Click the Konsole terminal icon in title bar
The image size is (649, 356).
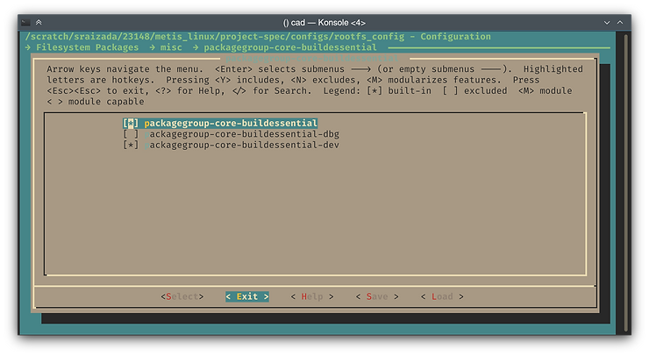[x=25, y=22]
